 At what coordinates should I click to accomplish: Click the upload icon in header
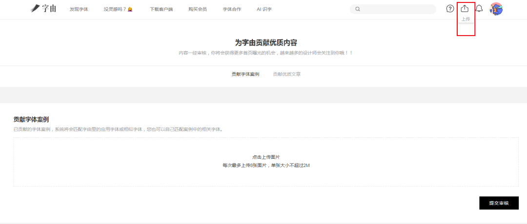465,9
